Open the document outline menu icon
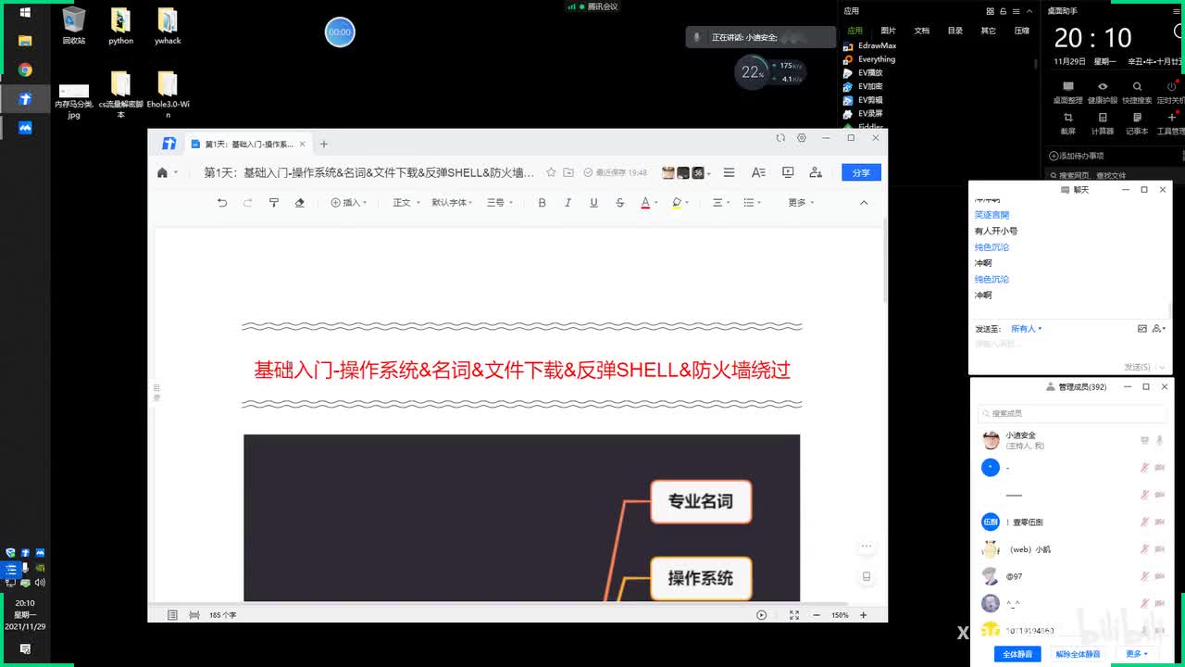 click(x=729, y=172)
